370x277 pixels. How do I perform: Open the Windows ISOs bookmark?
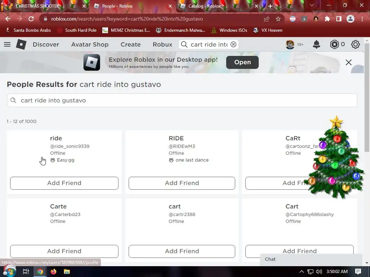(229, 30)
